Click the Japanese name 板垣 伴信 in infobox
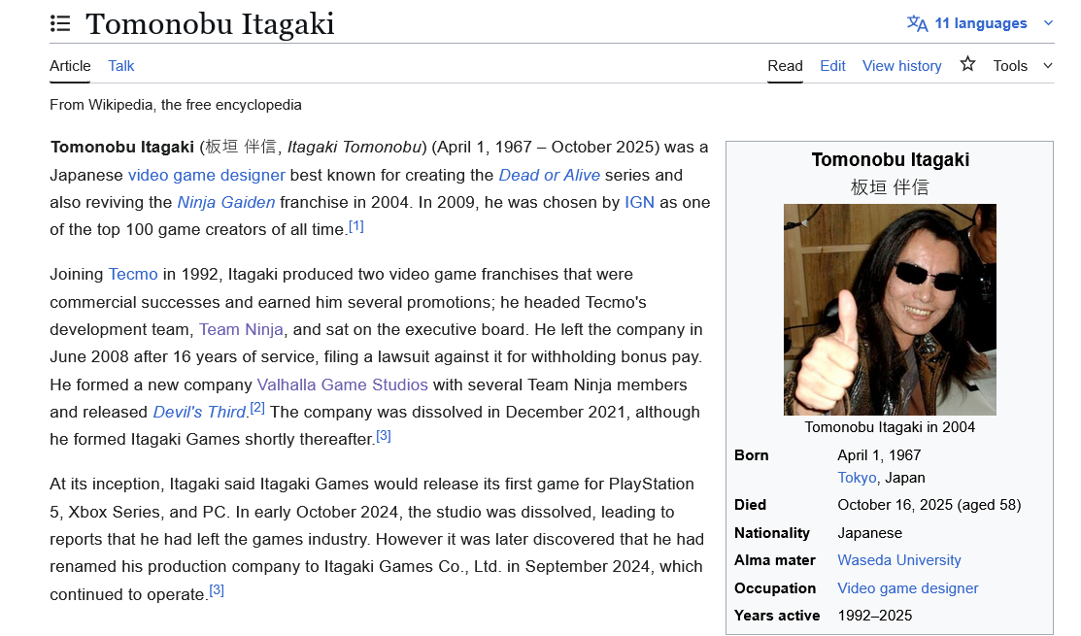This screenshot has height=636, width=1081. (890, 187)
